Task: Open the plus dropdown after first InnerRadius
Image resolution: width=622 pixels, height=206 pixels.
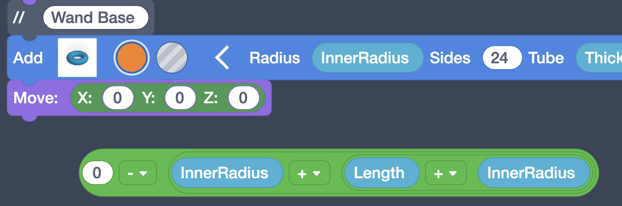Action: click(309, 173)
